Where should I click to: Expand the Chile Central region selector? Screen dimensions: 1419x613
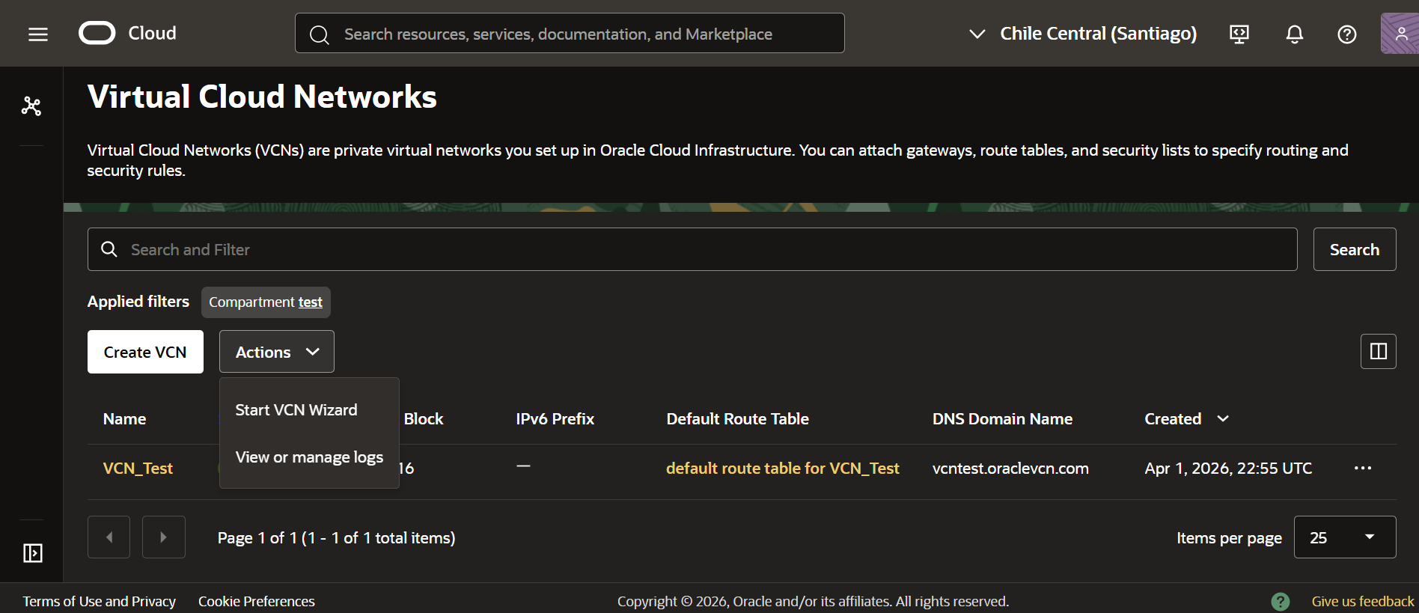(x=1084, y=34)
